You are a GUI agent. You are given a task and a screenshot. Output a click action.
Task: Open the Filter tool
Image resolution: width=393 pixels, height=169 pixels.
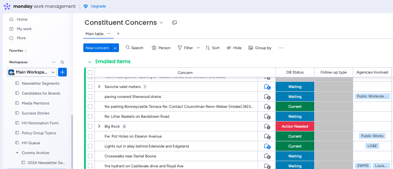click(185, 48)
